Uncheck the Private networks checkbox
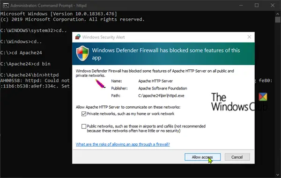Image resolution: width=281 pixels, height=178 pixels. [84, 114]
